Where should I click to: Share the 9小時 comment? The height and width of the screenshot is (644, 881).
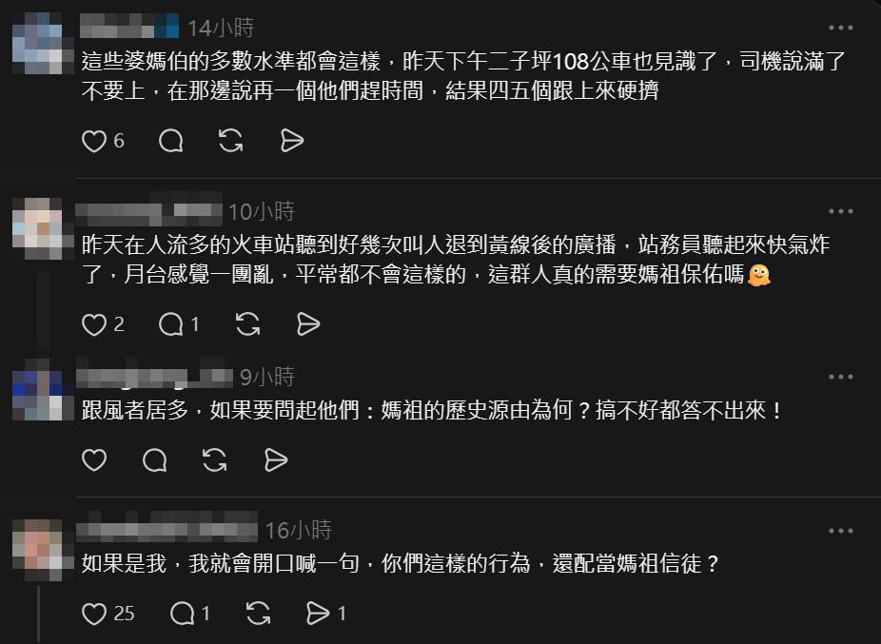point(275,460)
